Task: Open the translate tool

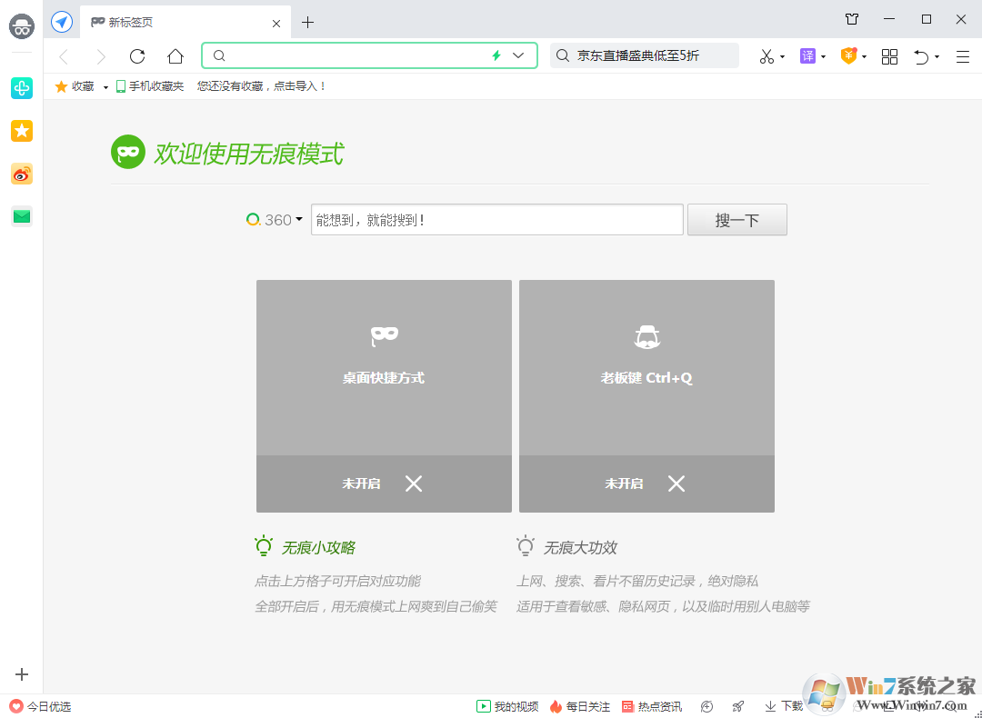Action: click(x=807, y=56)
